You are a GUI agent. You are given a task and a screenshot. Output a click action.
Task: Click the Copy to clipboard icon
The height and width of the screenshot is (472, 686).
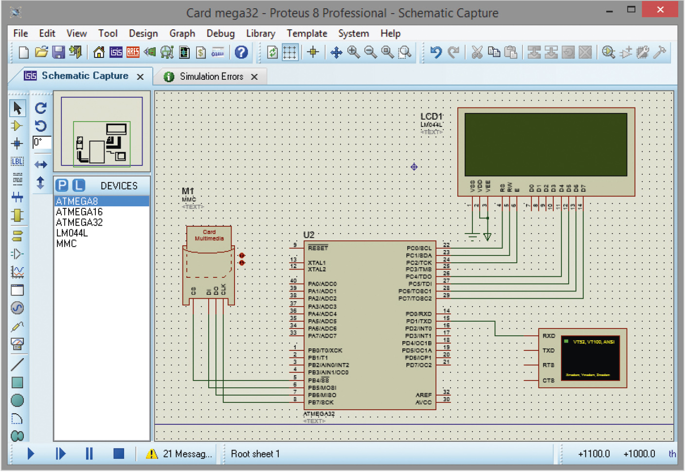(x=494, y=52)
